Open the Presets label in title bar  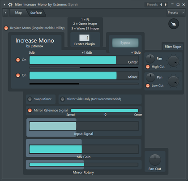(152, 4)
